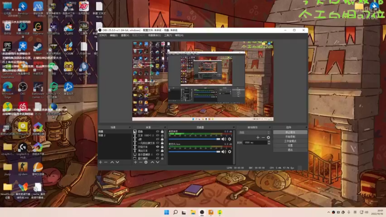The height and width of the screenshot is (217, 386).
Task: Pop out the Controls dock panel
Action: tap(306, 127)
